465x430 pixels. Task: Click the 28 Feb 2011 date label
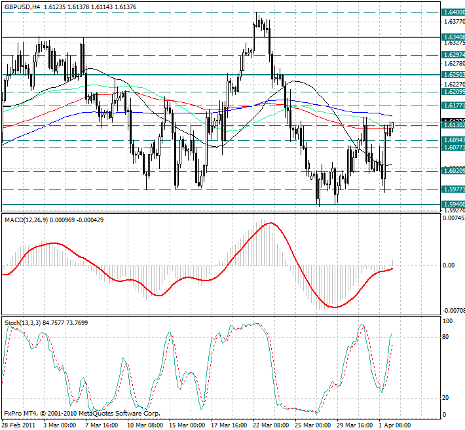point(18,425)
